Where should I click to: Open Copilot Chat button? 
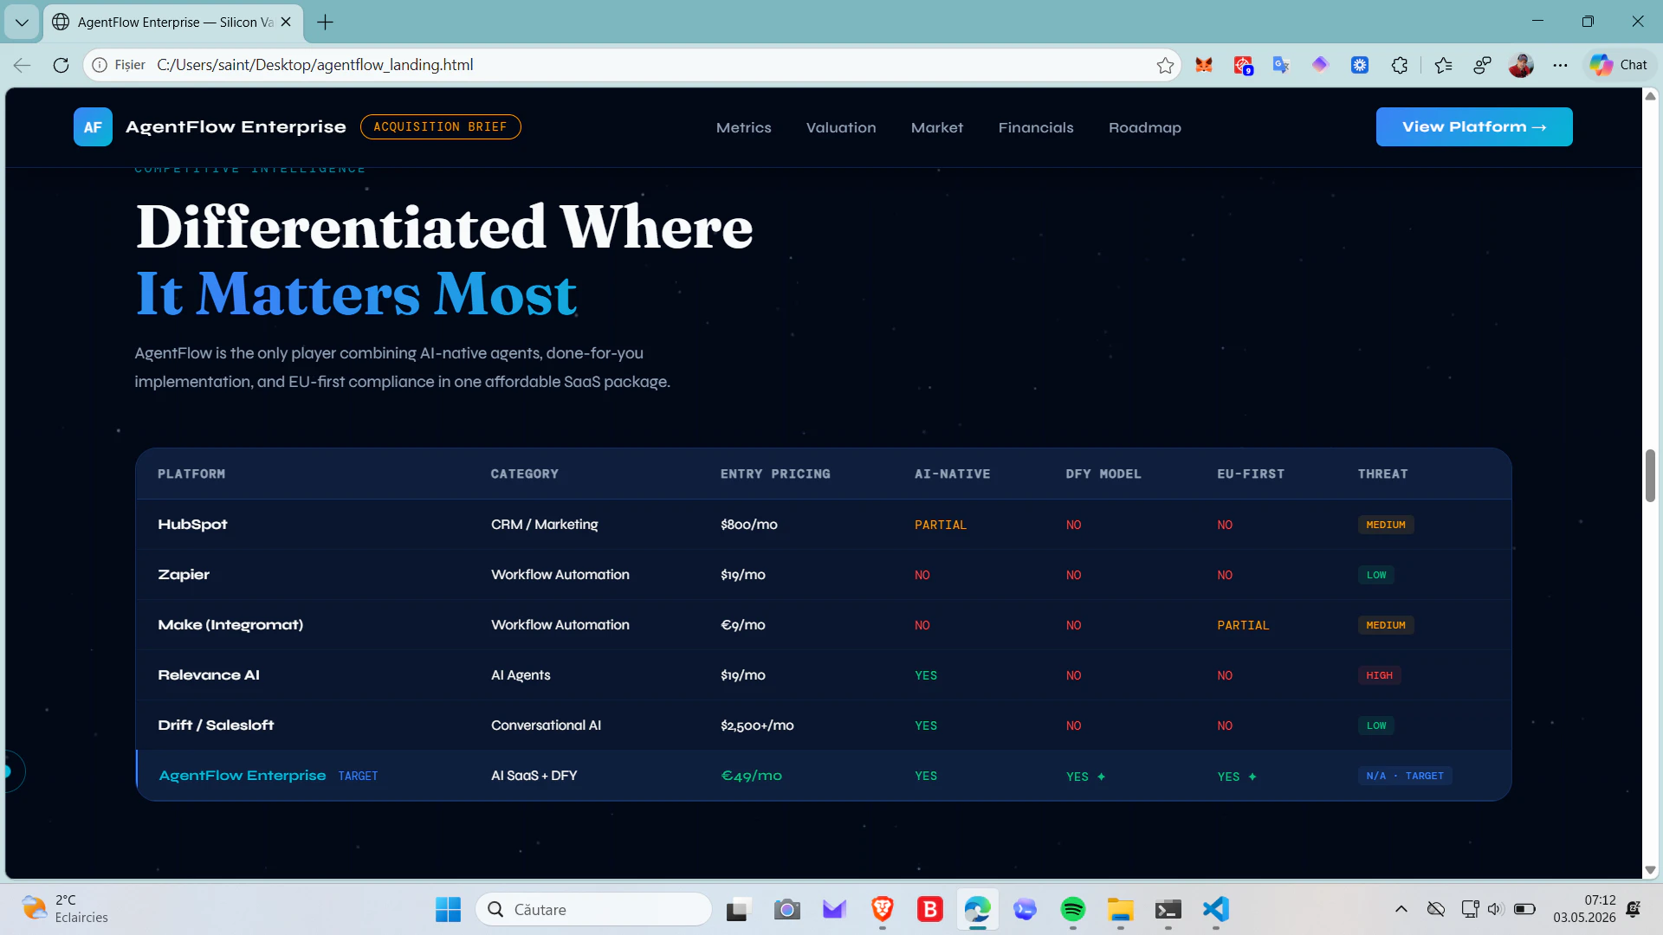1618,65
